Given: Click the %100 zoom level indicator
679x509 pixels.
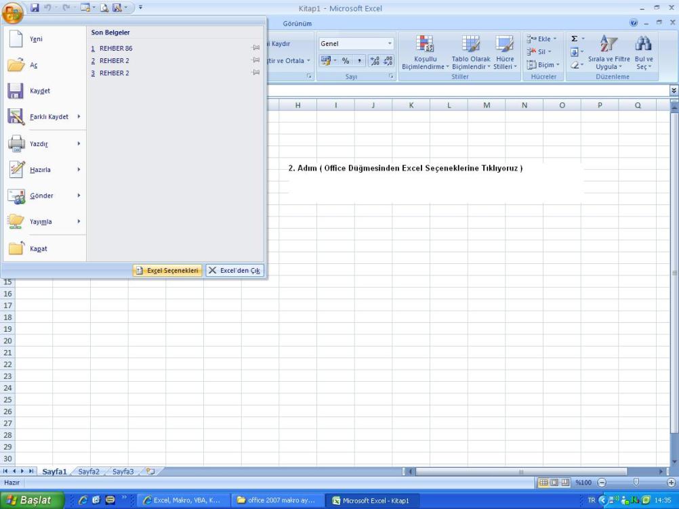Looking at the screenshot, I should (583, 482).
